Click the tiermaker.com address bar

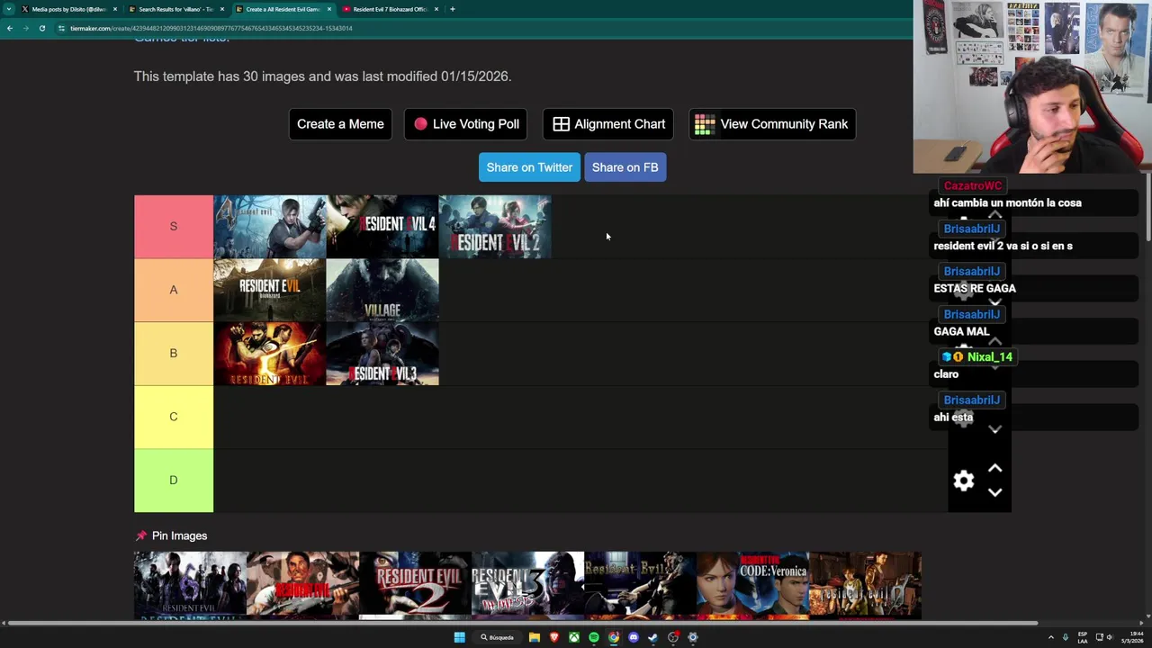click(486, 28)
